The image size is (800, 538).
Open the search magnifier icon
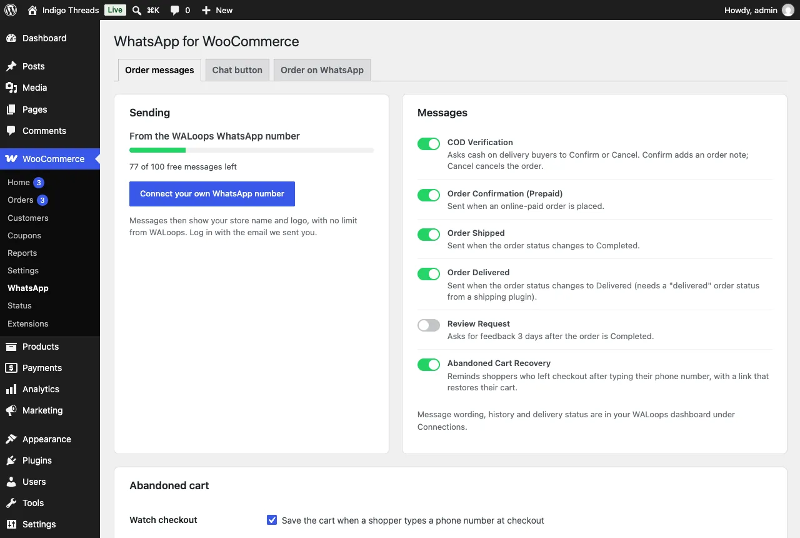(137, 10)
